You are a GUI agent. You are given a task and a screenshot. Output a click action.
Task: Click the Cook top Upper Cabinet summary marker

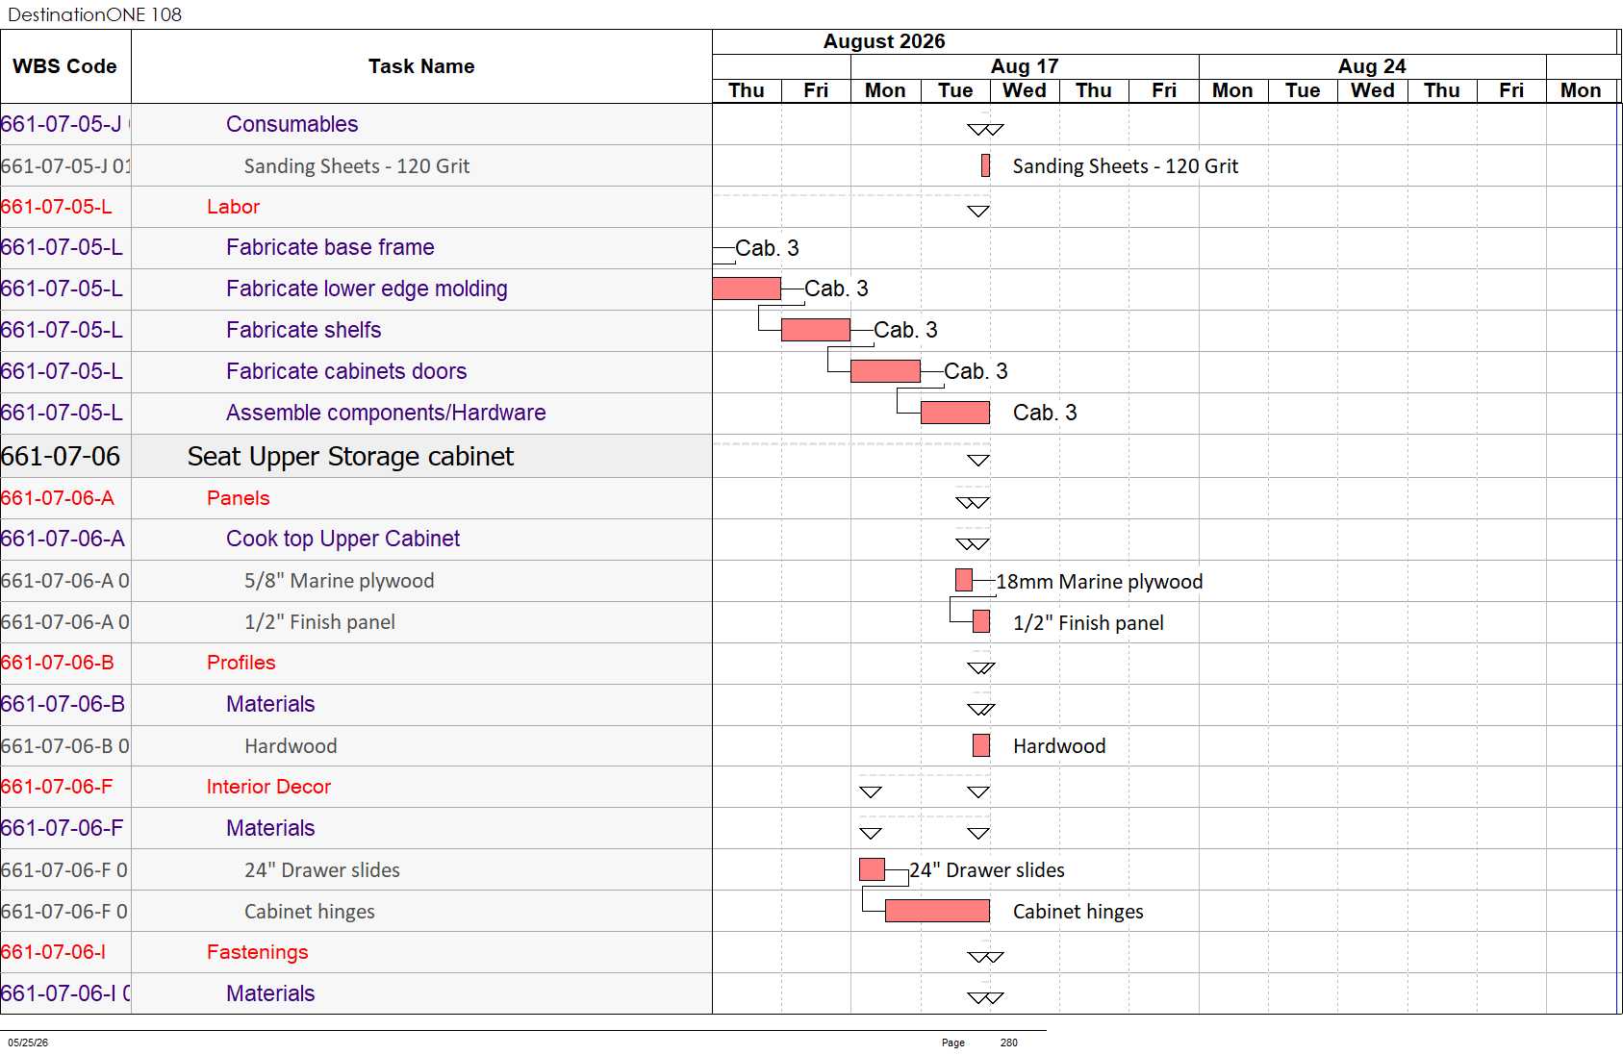click(973, 544)
